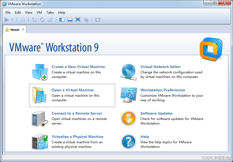Screen dimensions: 233x162
Task: Open the Edit menu
Action: coord(18,12)
